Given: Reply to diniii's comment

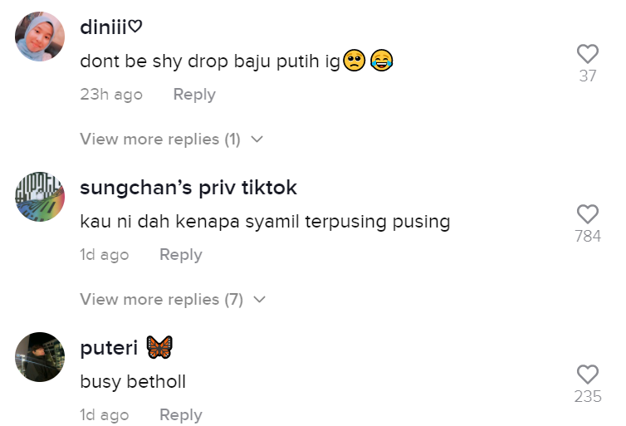Looking at the screenshot, I should coord(193,95).
